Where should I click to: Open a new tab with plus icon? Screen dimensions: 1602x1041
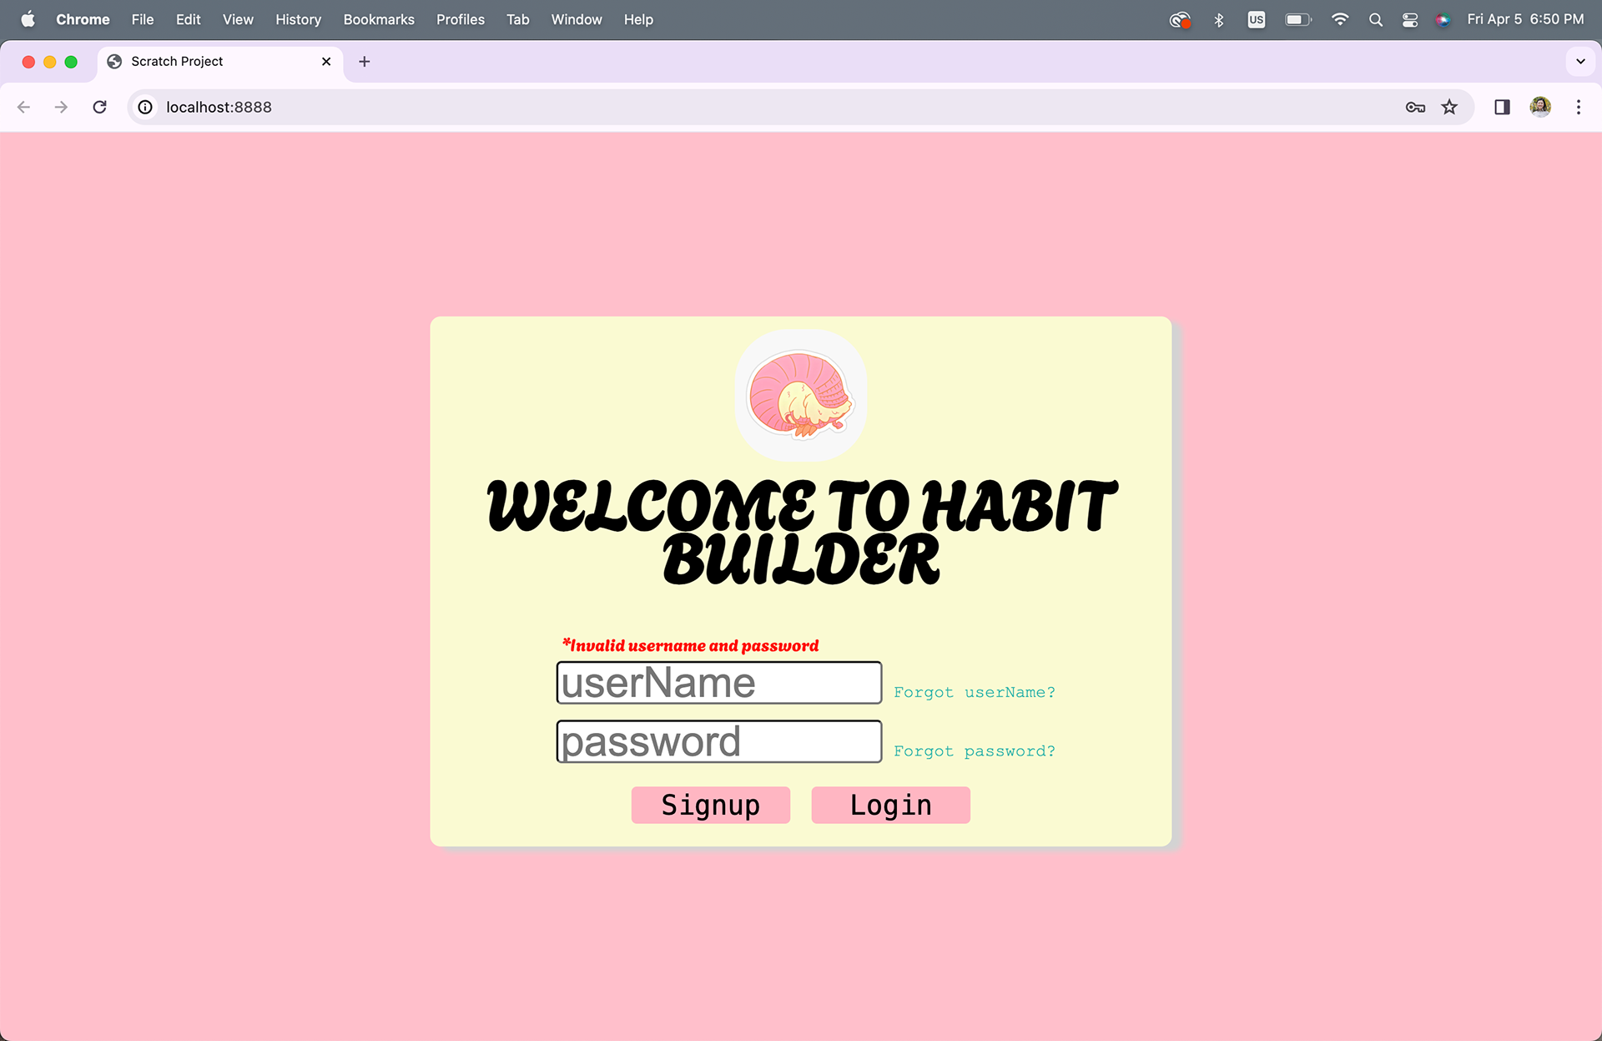click(x=365, y=62)
